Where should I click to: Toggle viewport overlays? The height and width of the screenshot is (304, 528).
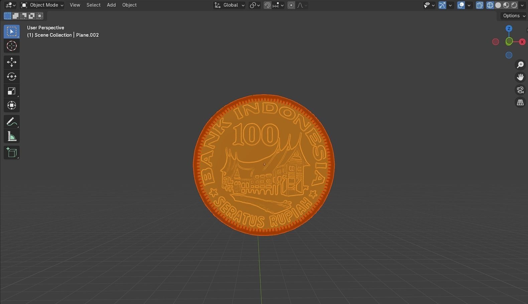click(461, 5)
